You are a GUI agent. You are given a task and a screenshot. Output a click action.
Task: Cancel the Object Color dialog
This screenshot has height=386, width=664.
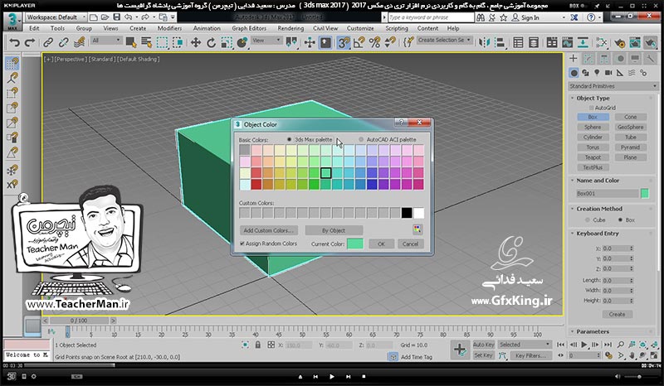410,244
